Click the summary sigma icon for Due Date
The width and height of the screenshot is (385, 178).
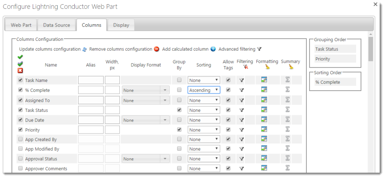(x=287, y=120)
